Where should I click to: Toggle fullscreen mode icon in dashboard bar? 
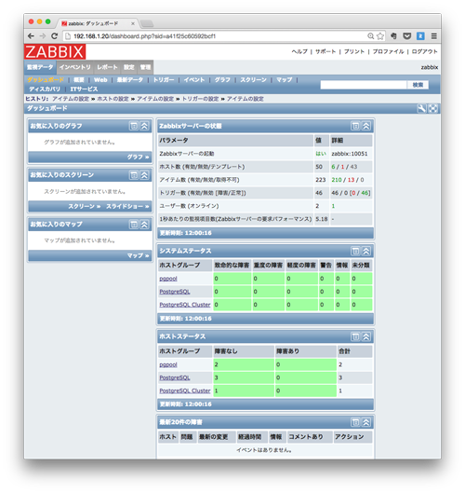tap(433, 108)
